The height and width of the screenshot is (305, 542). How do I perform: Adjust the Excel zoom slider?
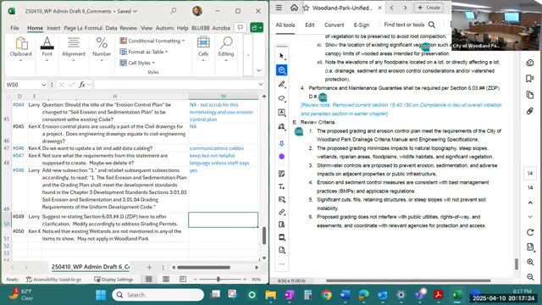218,279
